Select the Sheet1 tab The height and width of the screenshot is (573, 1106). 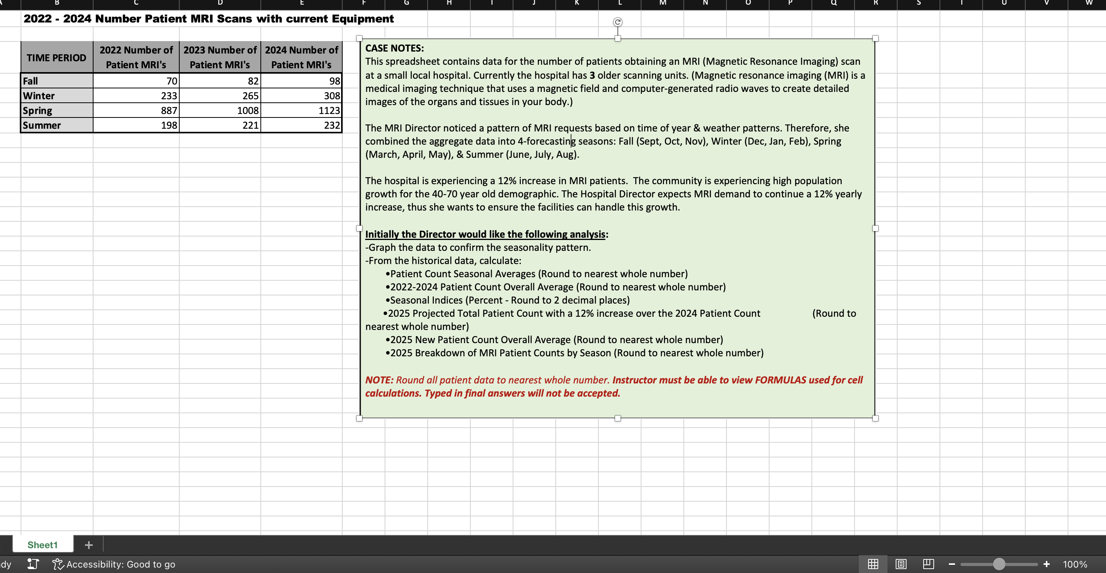(x=43, y=544)
